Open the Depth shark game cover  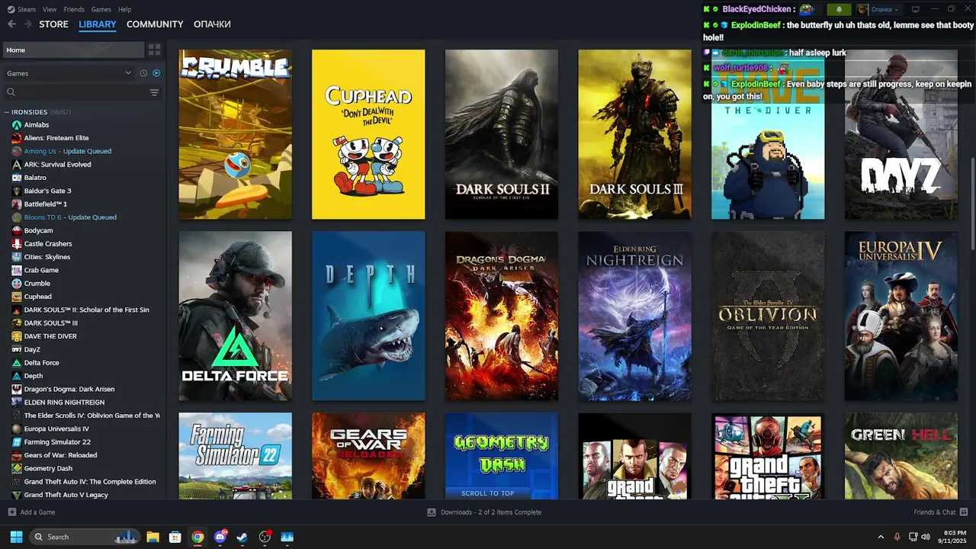[x=368, y=316]
